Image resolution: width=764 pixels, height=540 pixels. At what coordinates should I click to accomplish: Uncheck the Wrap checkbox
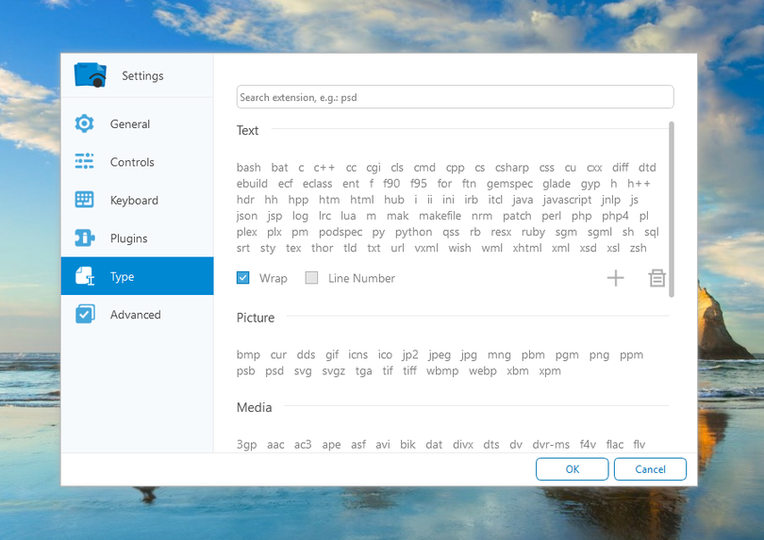[x=243, y=278]
